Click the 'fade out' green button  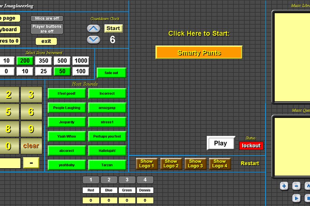[111, 73]
